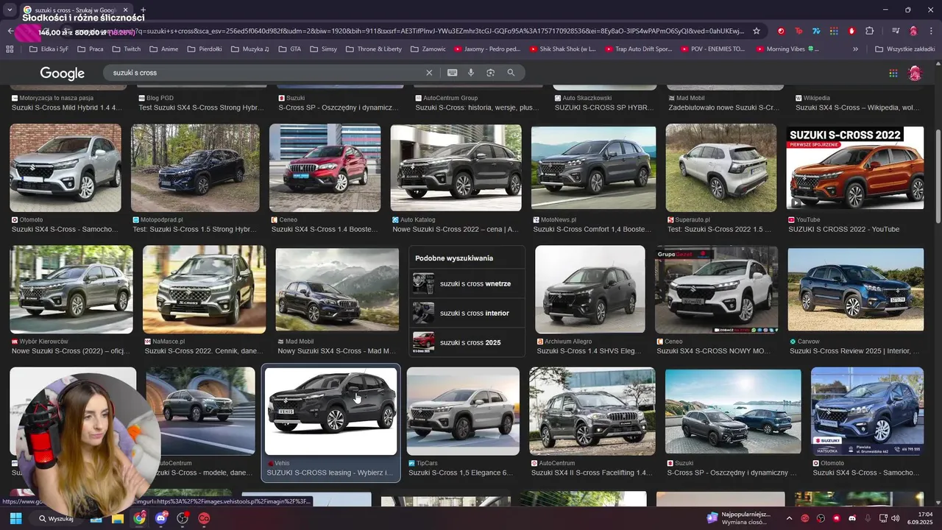Click the page vertical scrollbar thumb
This screenshot has height=530, width=942.
938,177
